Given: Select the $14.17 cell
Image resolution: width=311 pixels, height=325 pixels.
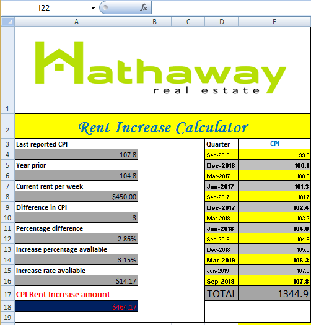Looking at the screenshot, I should tap(76, 281).
